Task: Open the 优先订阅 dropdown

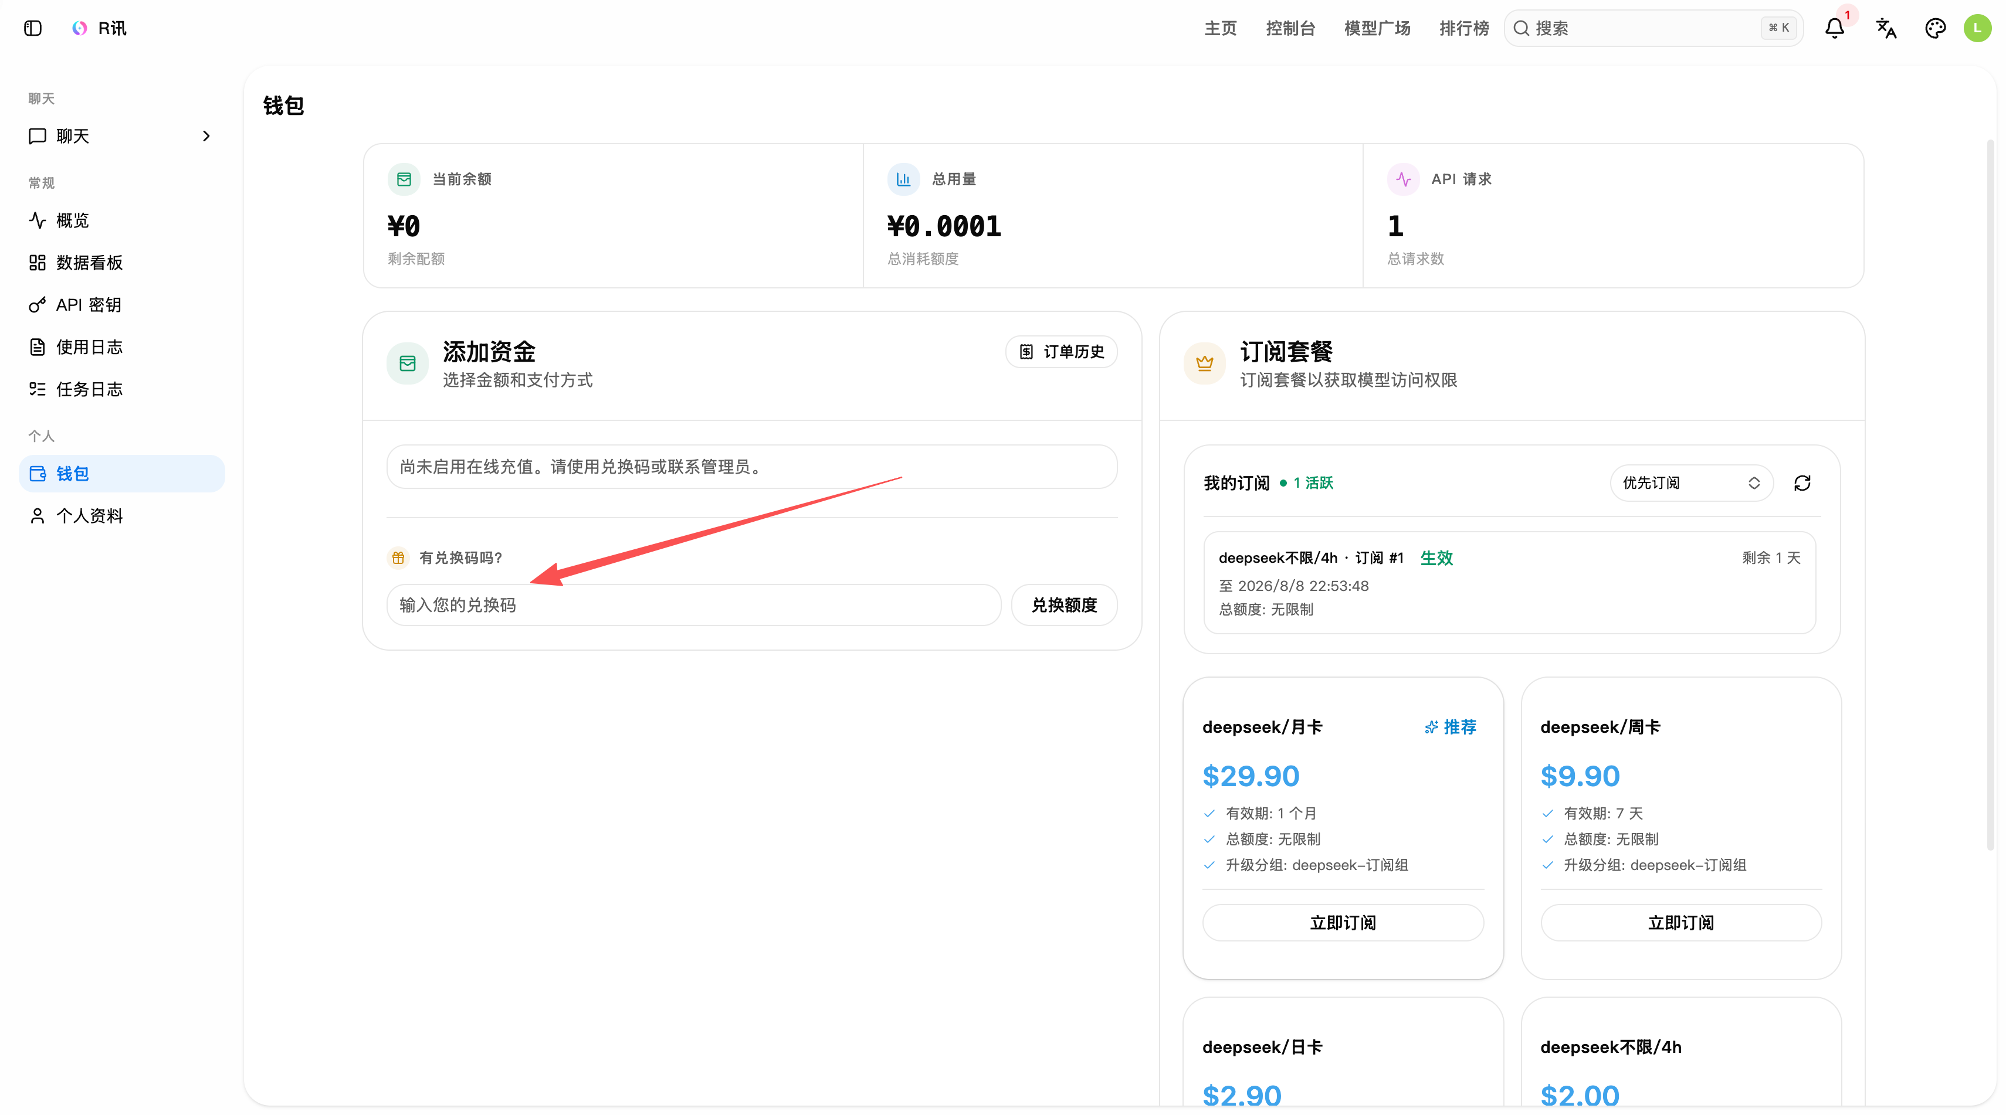Action: point(1692,483)
